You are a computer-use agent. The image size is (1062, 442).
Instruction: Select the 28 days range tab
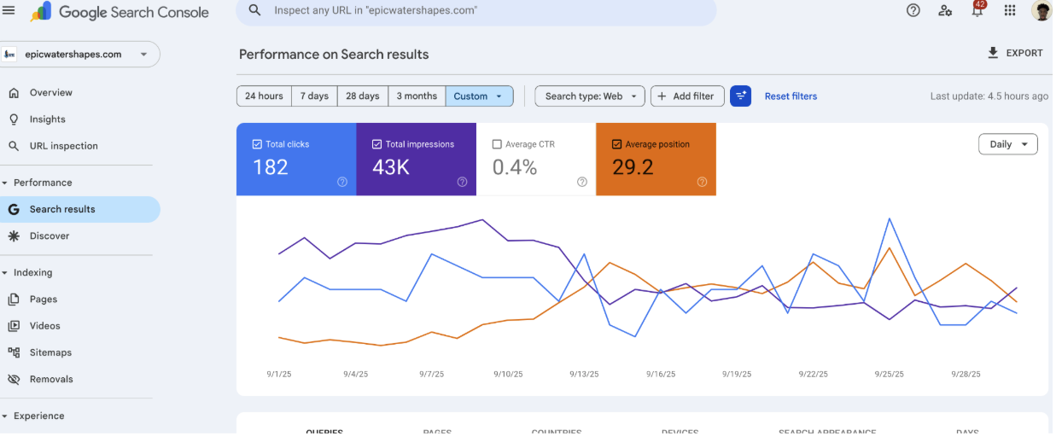point(363,96)
